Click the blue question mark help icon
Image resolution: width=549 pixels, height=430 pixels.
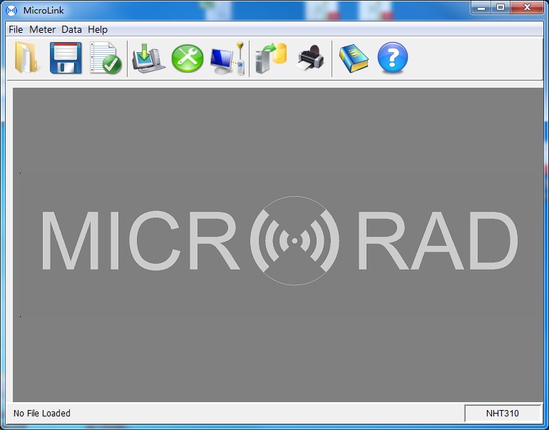392,58
